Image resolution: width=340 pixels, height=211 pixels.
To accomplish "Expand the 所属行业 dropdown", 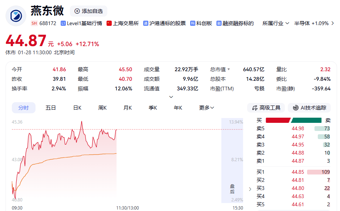I will click(275, 23).
